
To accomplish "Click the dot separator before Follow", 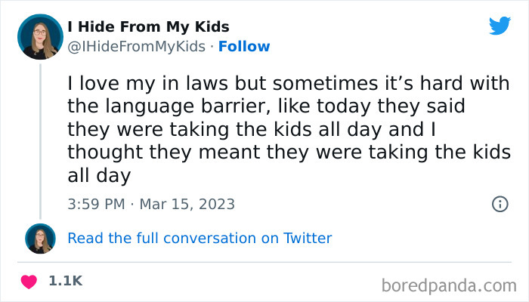I will point(211,47).
